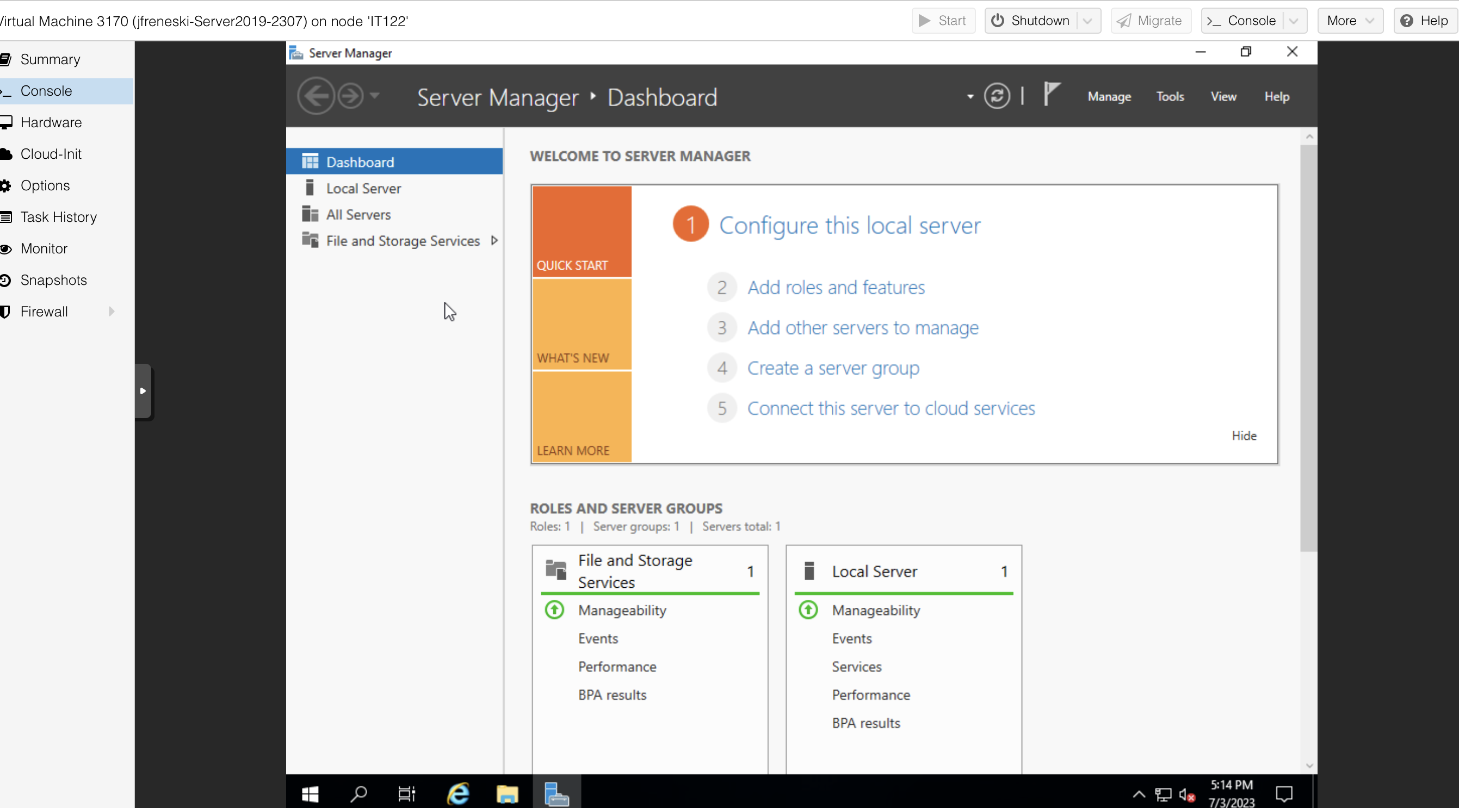Click the scroll down arrow on the right scrollbar

1309,765
